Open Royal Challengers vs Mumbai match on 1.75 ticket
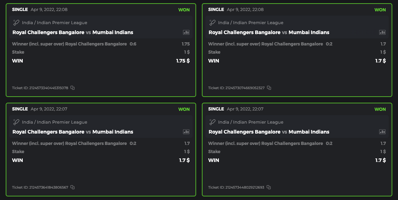This screenshot has width=398, height=200. [x=73, y=32]
